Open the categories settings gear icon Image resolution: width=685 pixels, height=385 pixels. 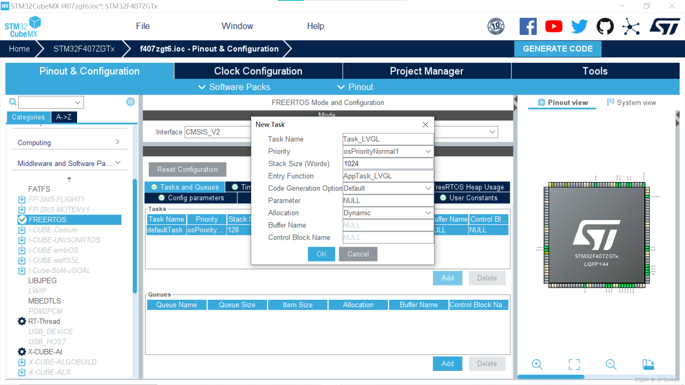point(131,102)
